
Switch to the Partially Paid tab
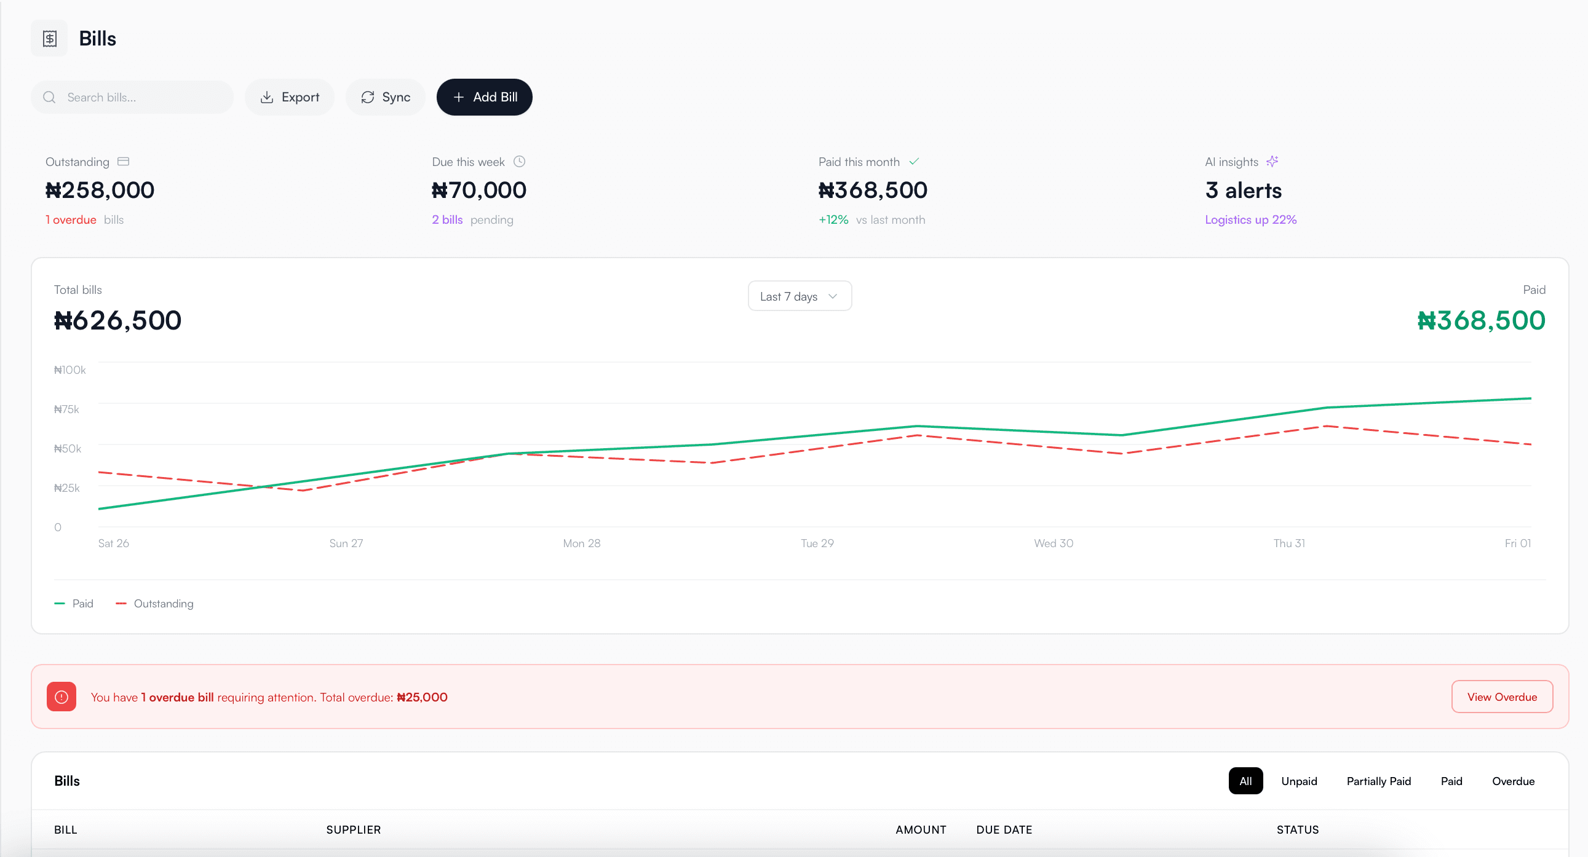click(x=1379, y=781)
